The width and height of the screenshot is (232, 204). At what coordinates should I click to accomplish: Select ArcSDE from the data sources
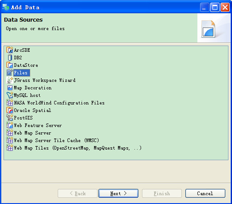(22, 50)
